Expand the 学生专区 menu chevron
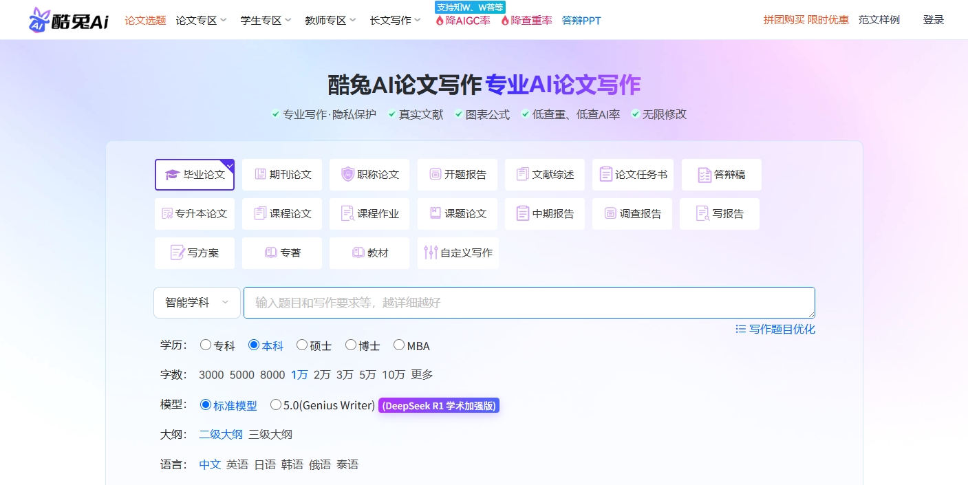This screenshot has height=485, width=968. tap(288, 21)
